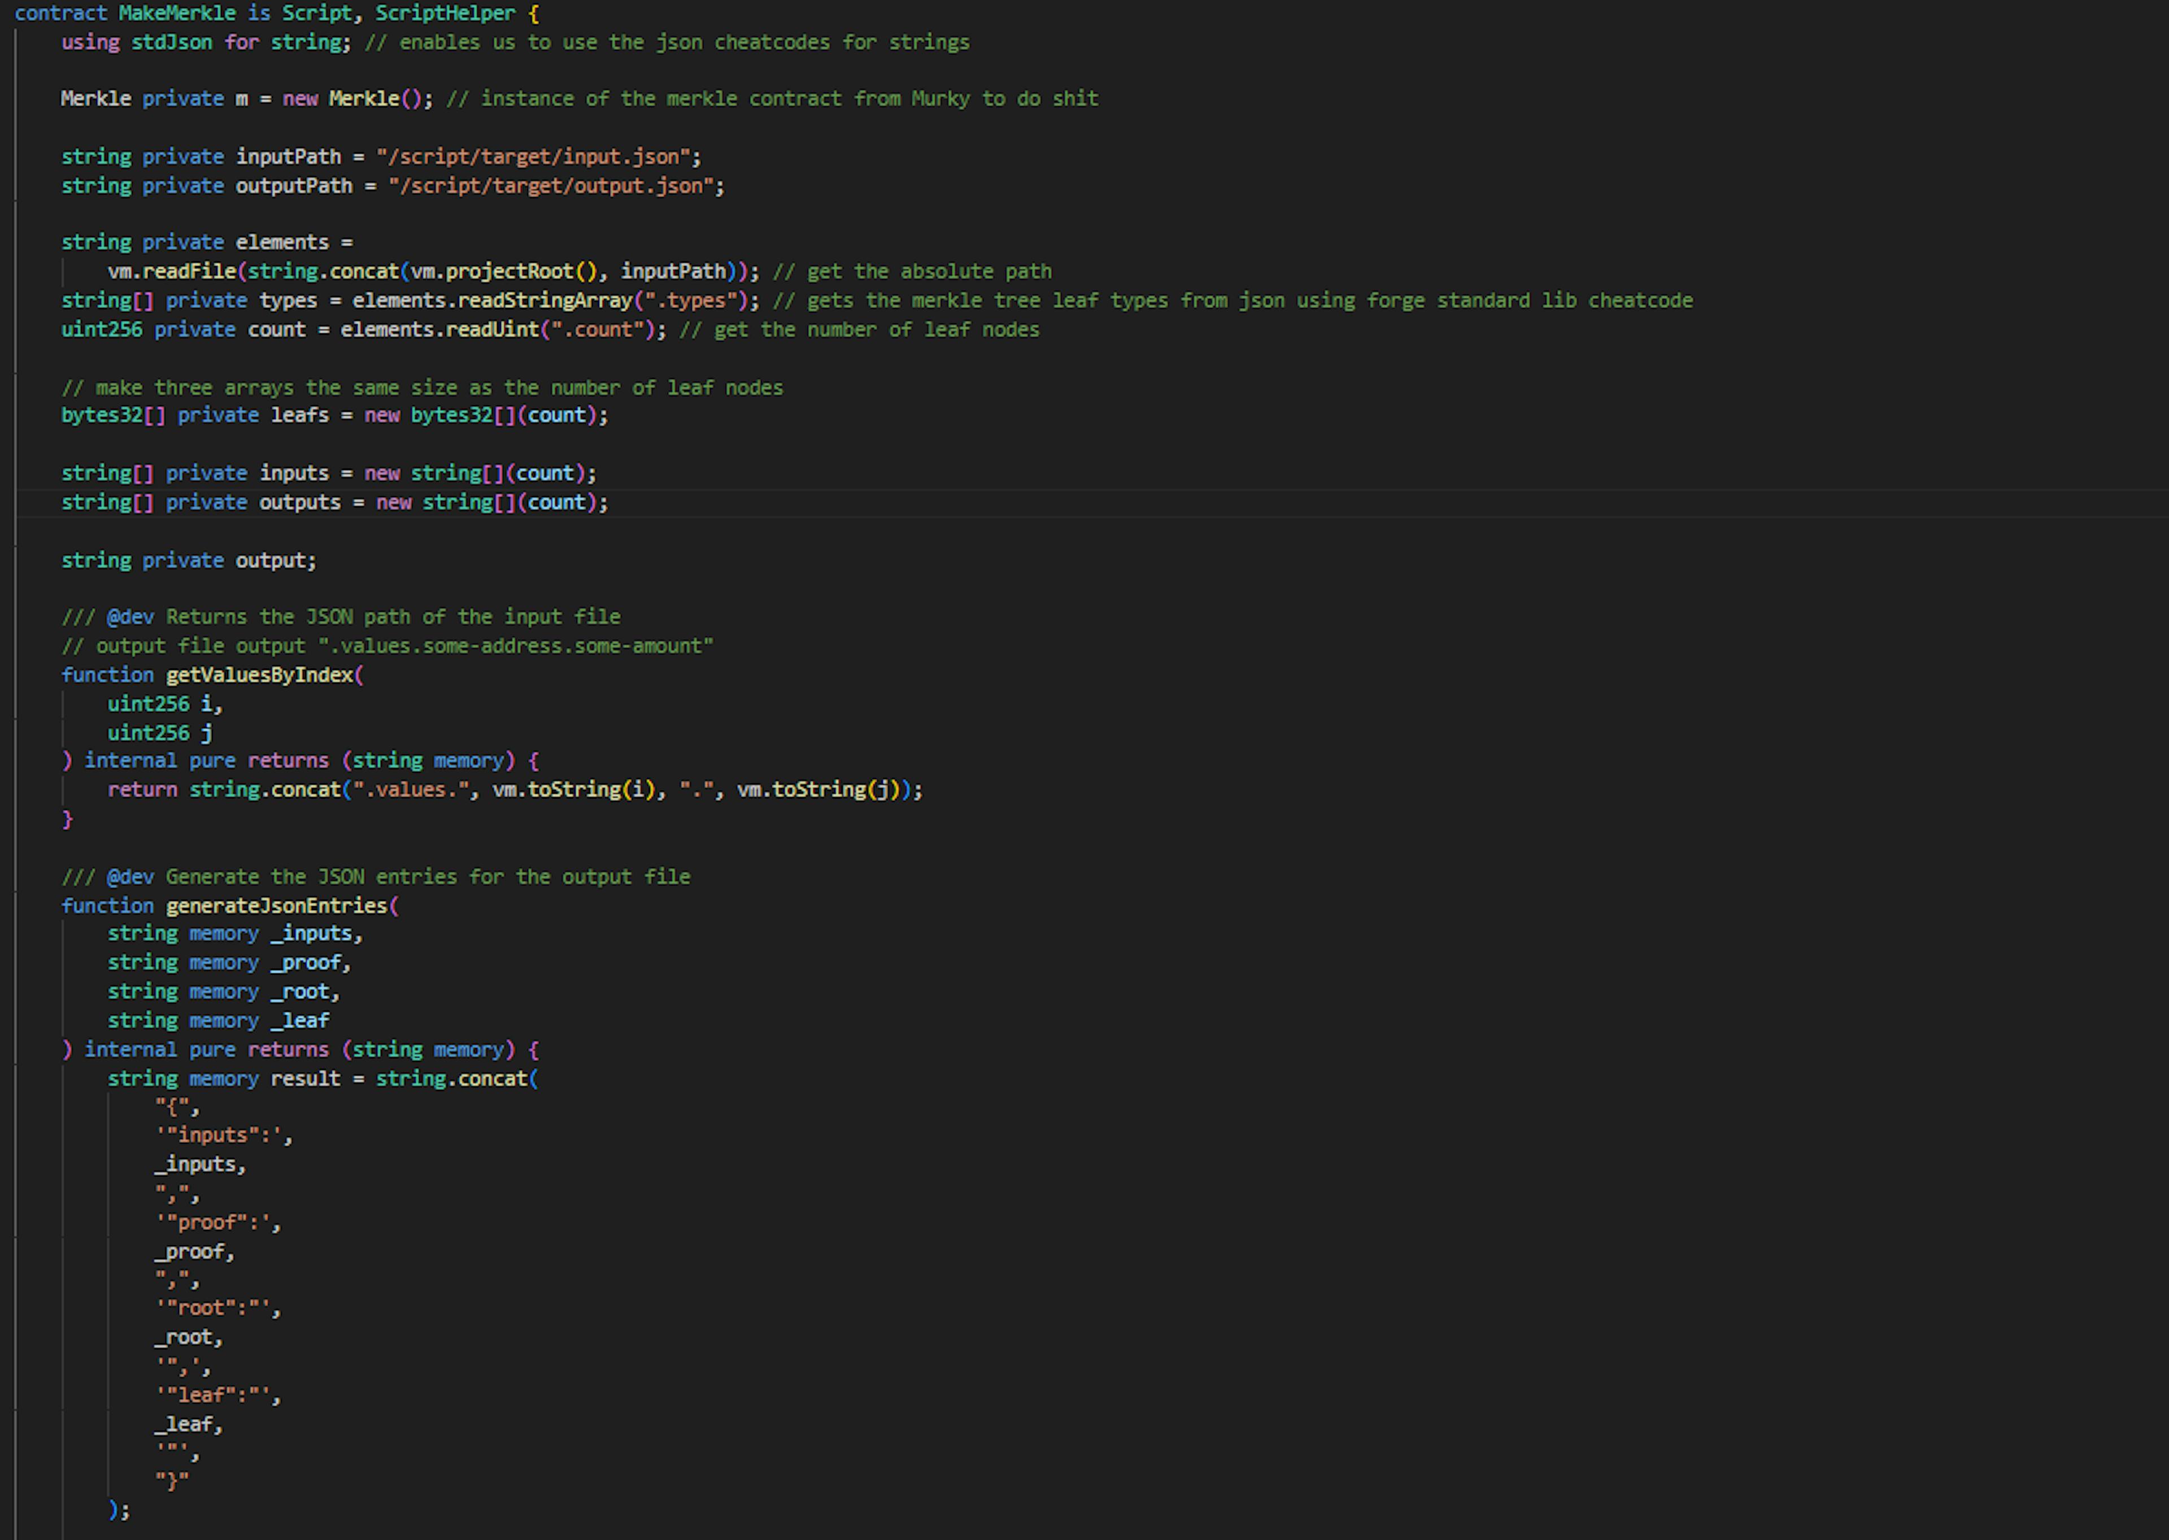
Task: Click the leafs variable declaration
Action: click(299, 415)
